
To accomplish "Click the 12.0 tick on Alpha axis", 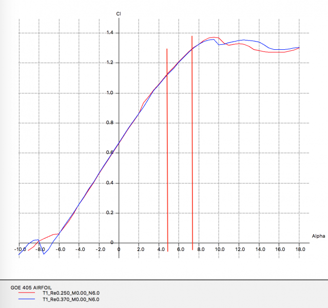I will [x=240, y=249].
